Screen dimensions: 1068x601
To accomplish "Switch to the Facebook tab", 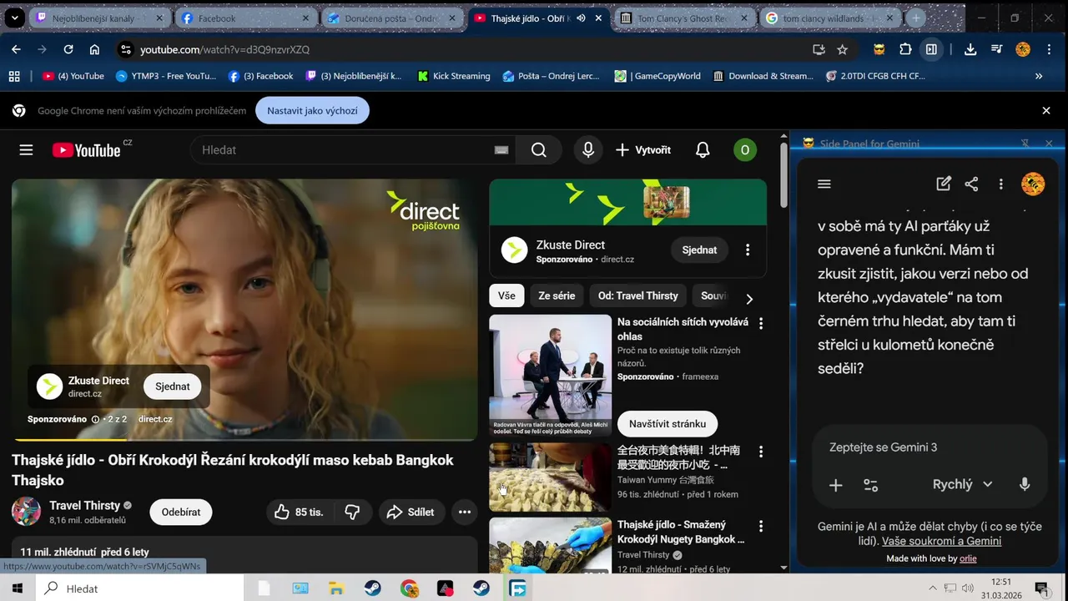I will click(x=246, y=18).
